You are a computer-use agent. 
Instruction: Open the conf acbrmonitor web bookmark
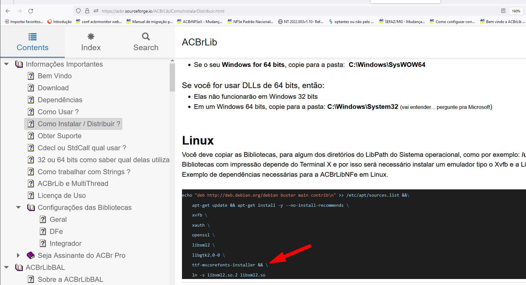coord(99,21)
